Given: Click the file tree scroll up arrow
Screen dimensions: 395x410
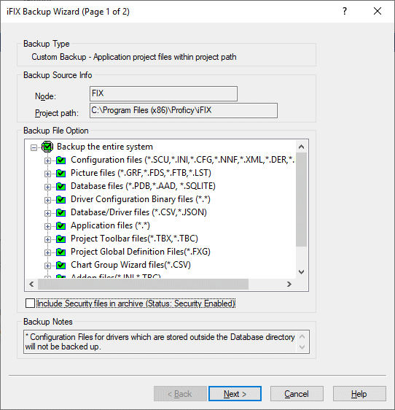Looking at the screenshot, I should [x=301, y=147].
